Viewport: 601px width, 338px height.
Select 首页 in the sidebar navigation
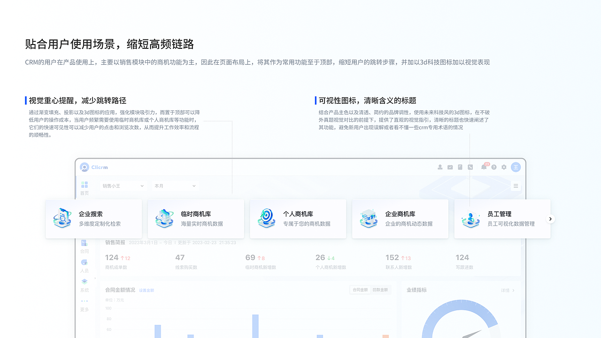[x=85, y=188]
